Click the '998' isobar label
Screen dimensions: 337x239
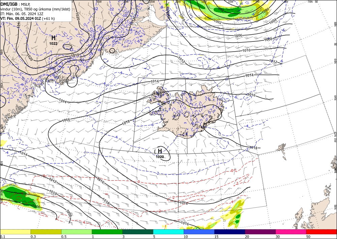coord(220,10)
